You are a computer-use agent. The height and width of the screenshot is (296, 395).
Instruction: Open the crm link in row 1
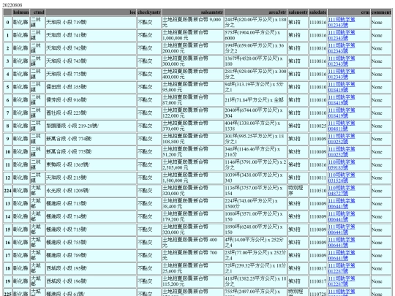point(342,36)
